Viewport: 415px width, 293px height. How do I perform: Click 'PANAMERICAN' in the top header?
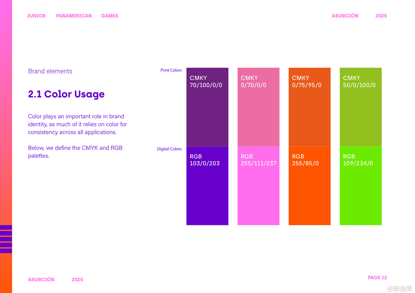[74, 16]
